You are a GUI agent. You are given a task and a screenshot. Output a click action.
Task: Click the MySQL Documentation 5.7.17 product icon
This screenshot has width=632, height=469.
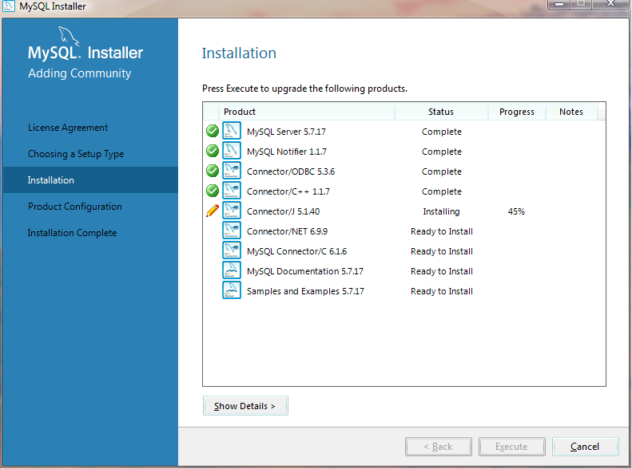[x=232, y=270]
